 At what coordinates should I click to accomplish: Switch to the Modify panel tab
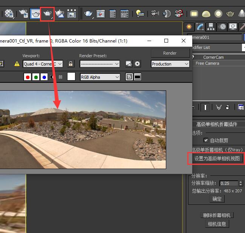[x=200, y=27]
